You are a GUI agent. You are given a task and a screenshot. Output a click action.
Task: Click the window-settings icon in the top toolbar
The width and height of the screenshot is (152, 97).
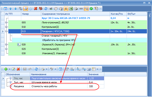(5, 9)
